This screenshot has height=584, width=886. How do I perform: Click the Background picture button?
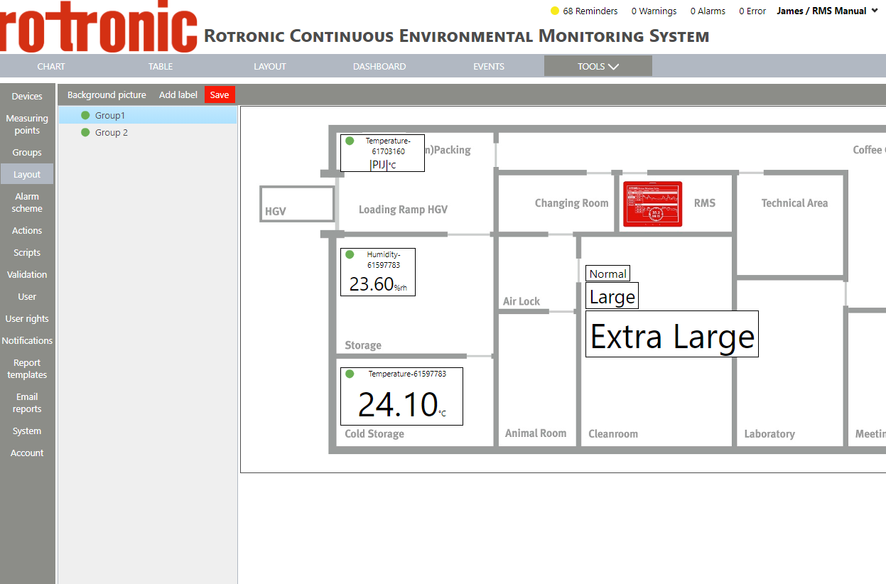click(107, 94)
